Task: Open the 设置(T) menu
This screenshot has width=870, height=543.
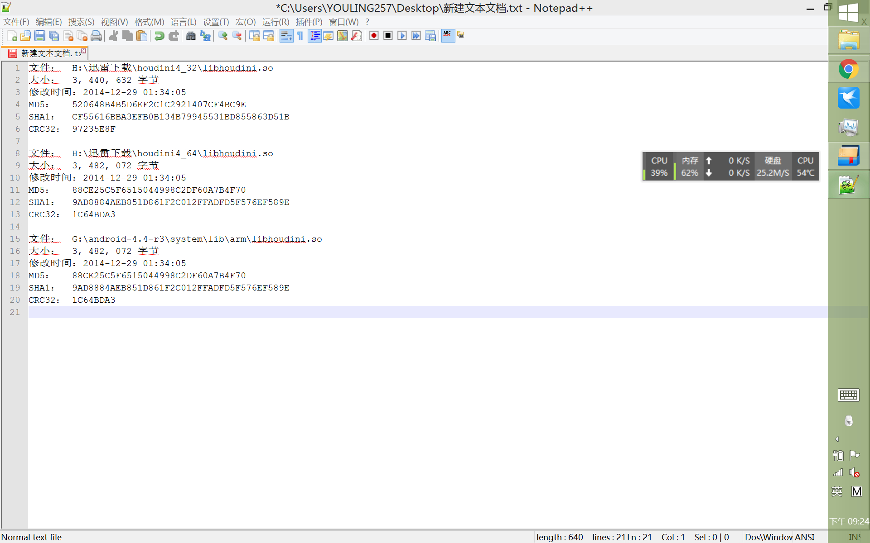Action: click(x=216, y=22)
